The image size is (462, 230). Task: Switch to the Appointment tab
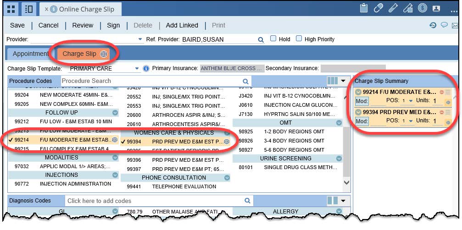(30, 54)
